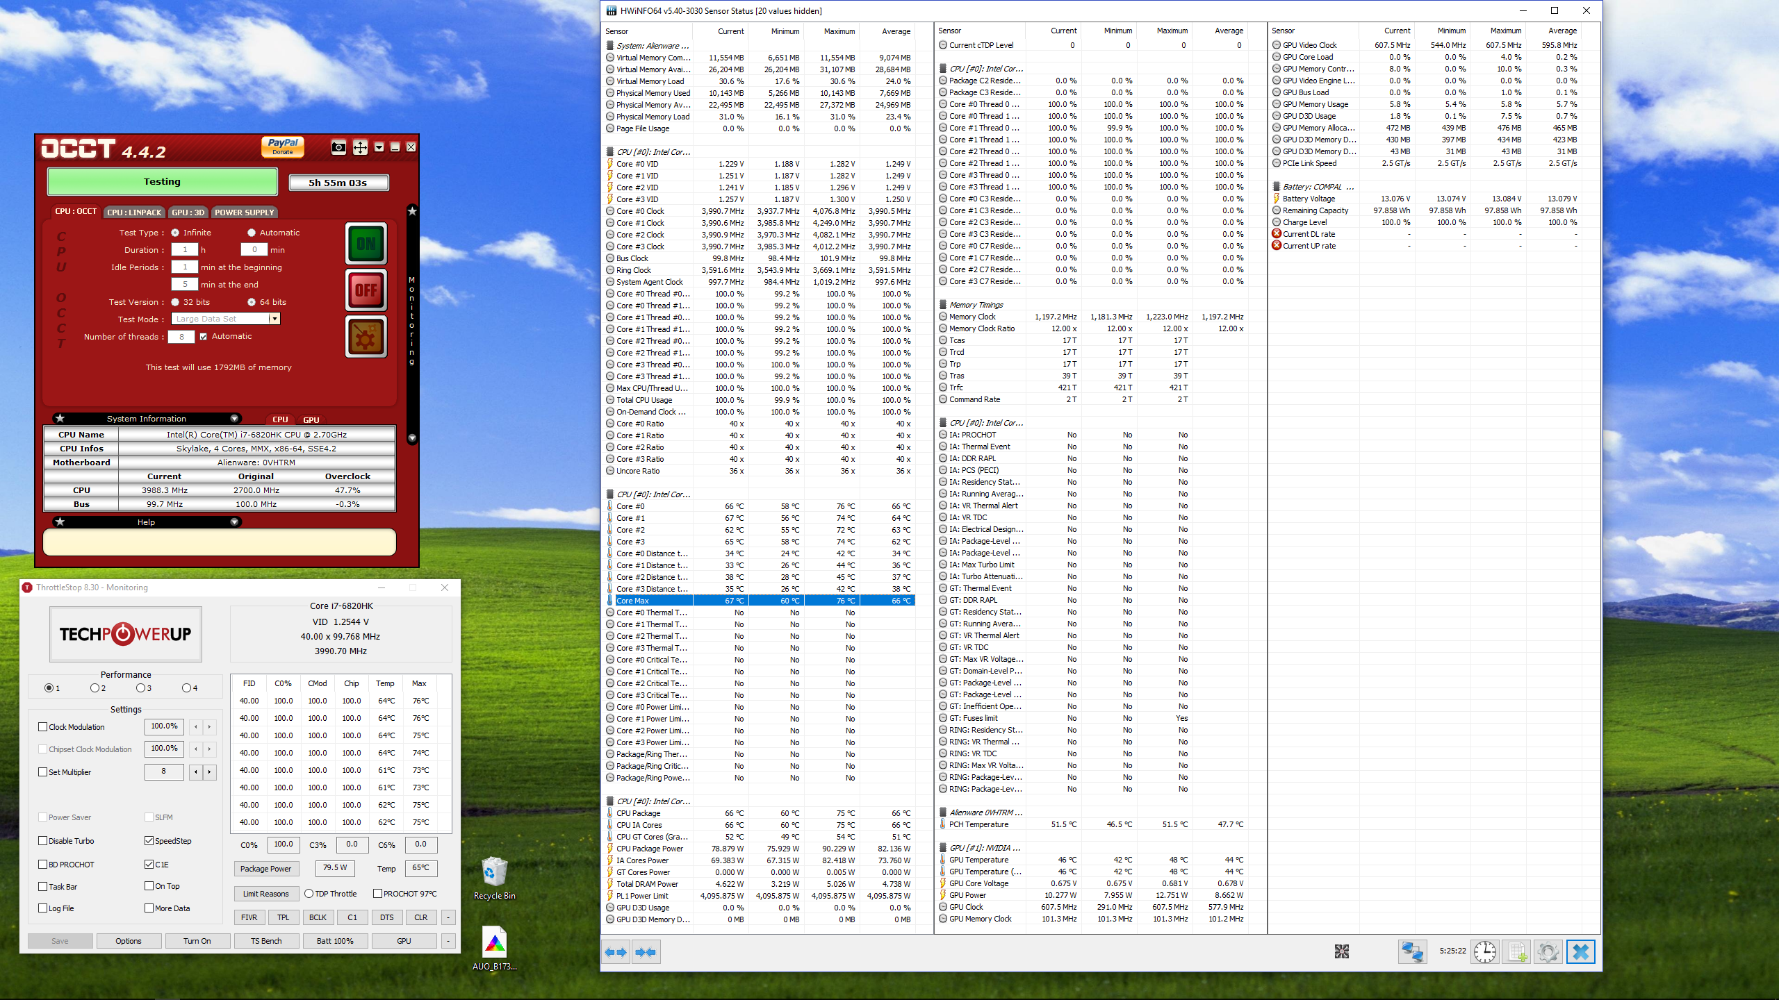Click the idle minutes at the end field

tap(185, 285)
